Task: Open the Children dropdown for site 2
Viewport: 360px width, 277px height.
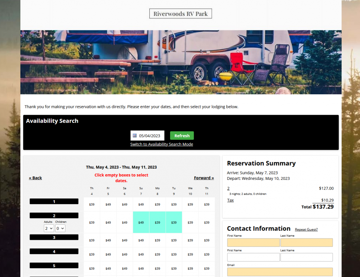Action: (60, 228)
